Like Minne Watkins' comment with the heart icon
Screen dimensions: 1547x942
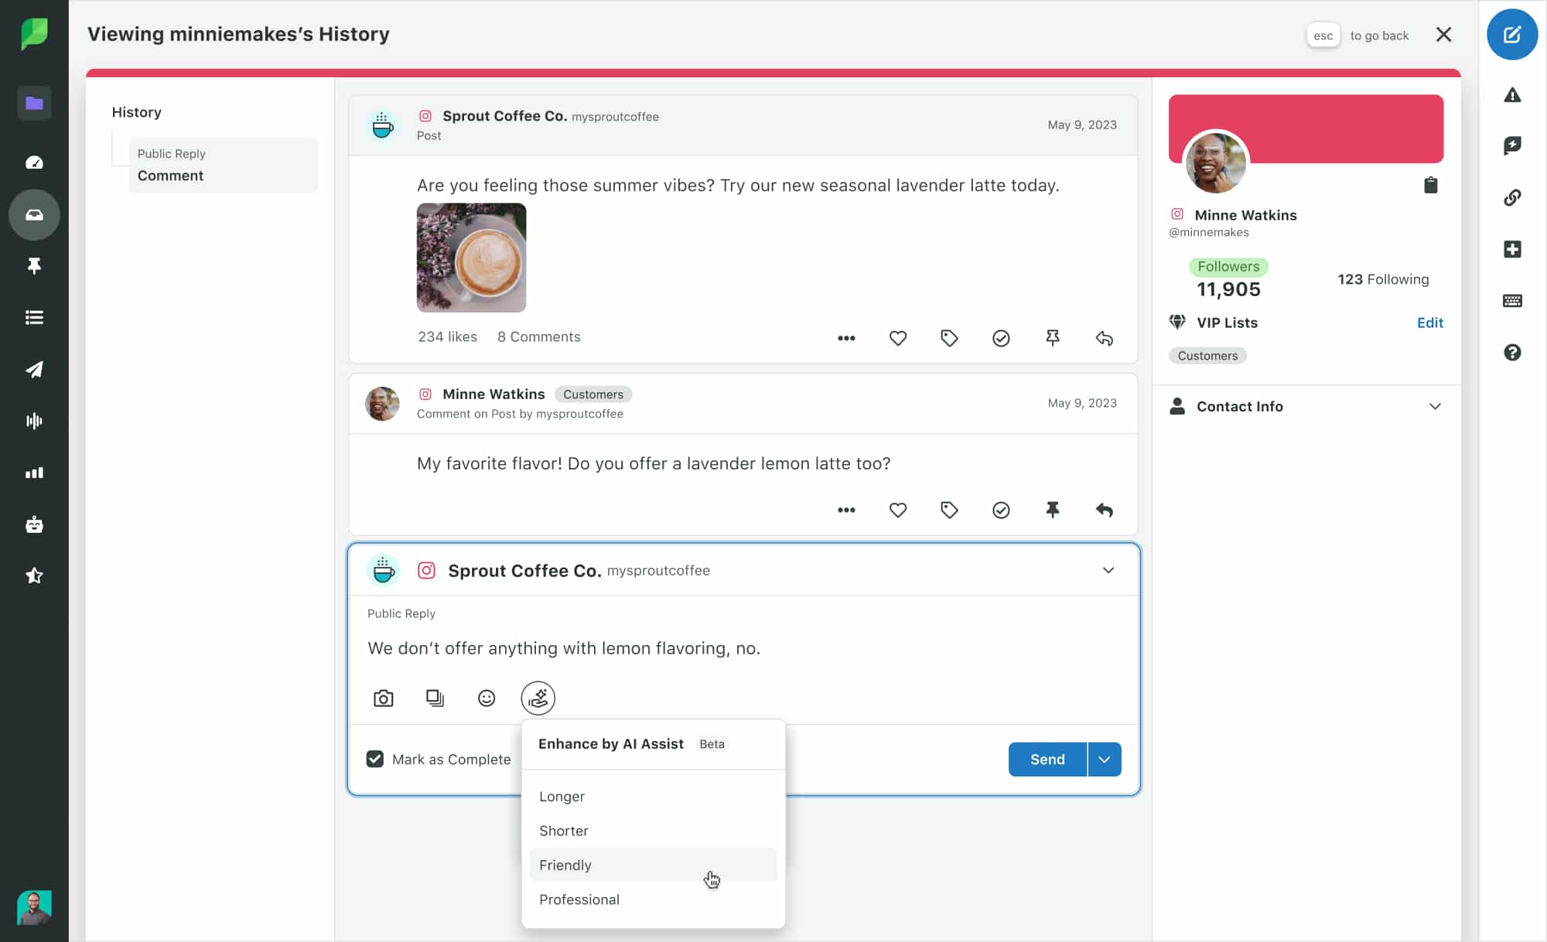[x=897, y=510]
